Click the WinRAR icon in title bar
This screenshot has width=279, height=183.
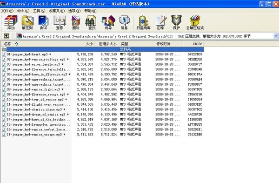point(2,4)
